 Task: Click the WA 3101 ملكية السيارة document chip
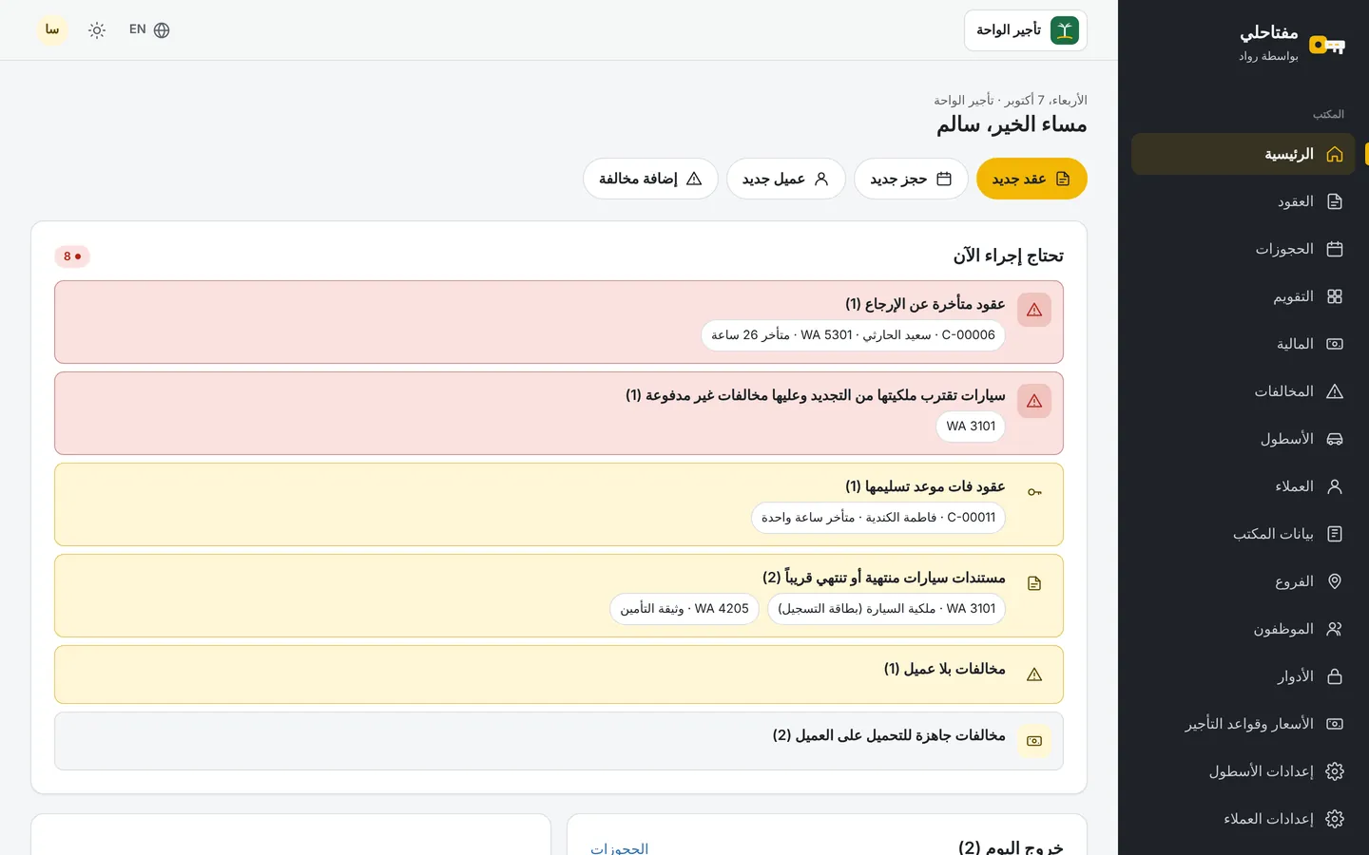886,609
